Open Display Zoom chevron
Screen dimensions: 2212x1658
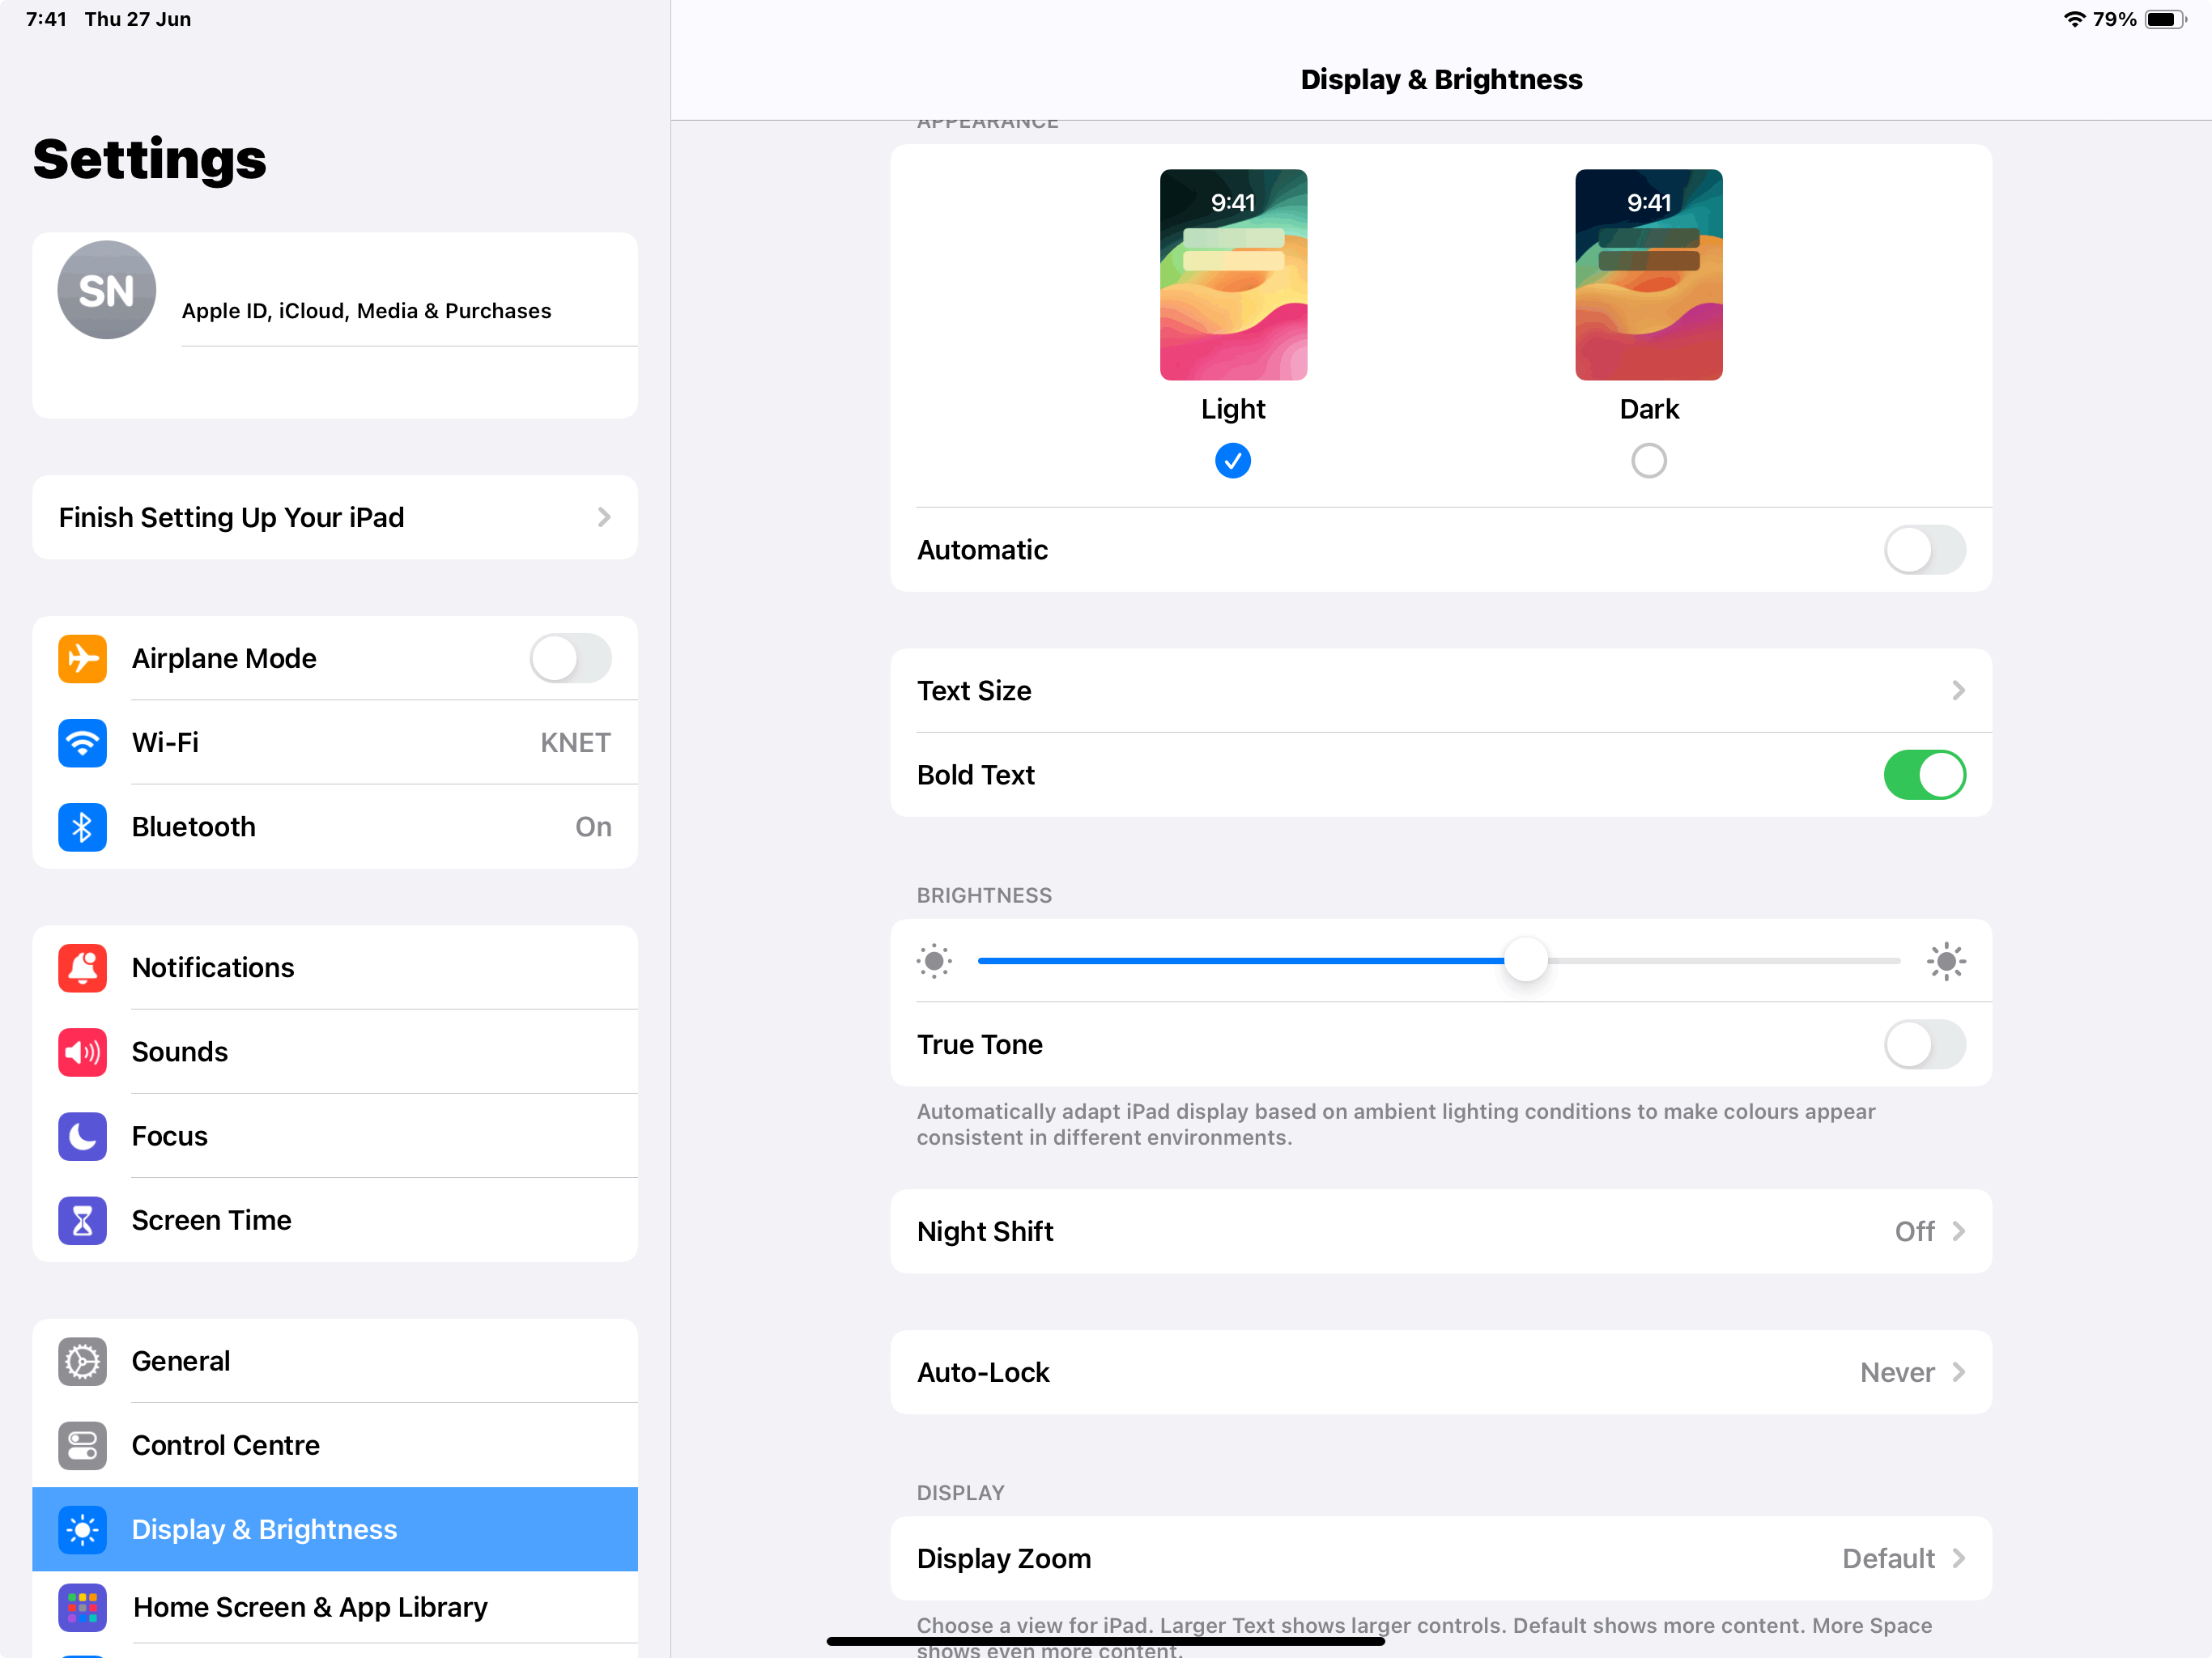click(1958, 1558)
